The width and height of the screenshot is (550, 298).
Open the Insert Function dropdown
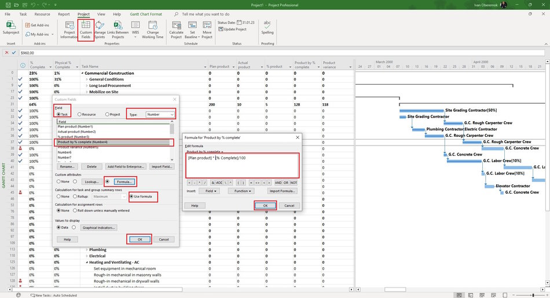coord(243,191)
